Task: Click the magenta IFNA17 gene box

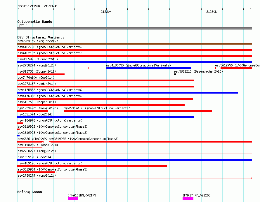Action: click(188, 199)
